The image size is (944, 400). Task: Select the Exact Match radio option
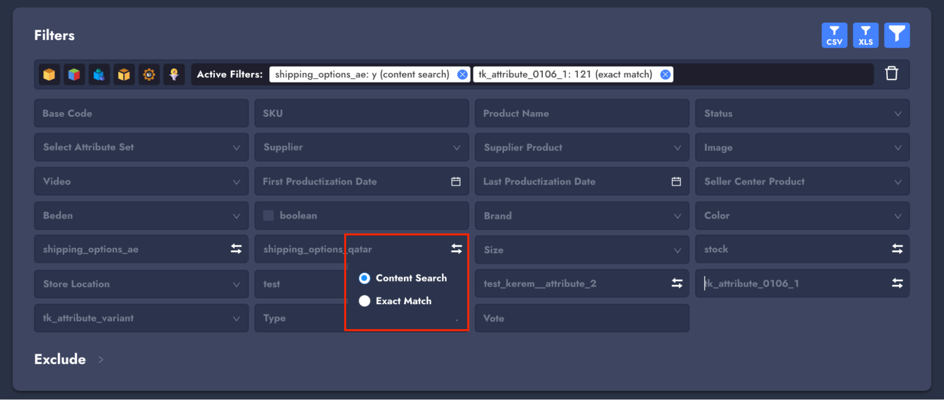[364, 301]
